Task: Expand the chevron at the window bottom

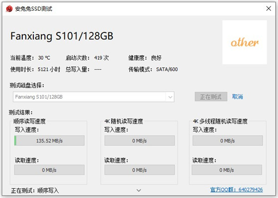Action: tap(139, 190)
